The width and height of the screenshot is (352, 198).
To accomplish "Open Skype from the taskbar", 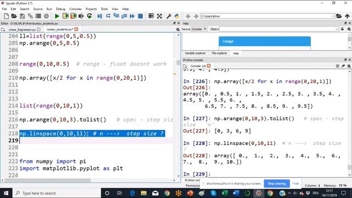I will point(213,193).
